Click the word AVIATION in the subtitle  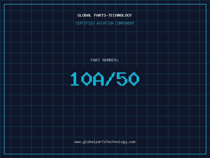pos(105,23)
